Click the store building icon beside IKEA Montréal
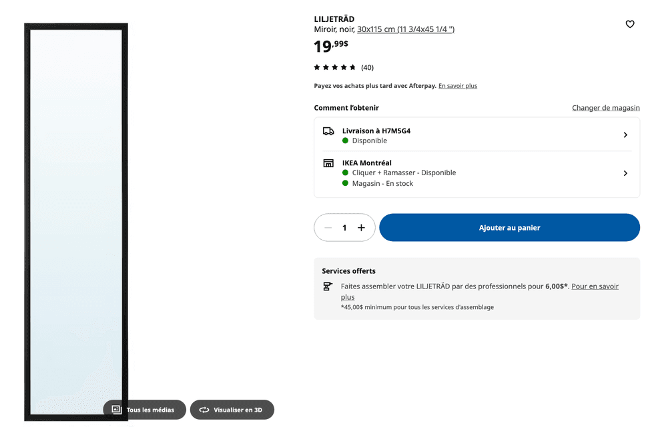Viewport: 654px width, 427px height. [328, 163]
